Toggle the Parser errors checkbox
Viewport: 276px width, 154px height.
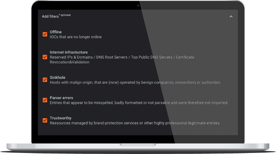pyautogui.click(x=45, y=100)
